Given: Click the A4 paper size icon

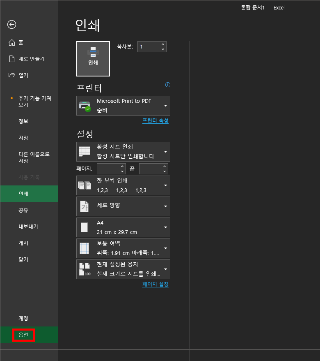Looking at the screenshot, I should 84,227.
